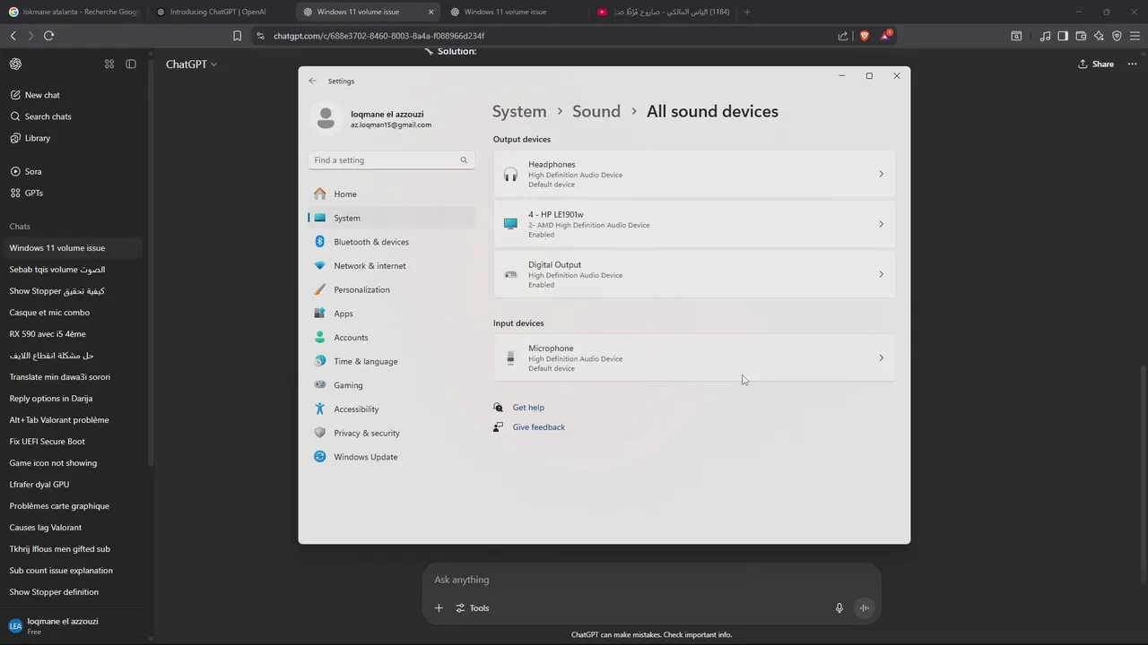Open the browser hamburger menu
The image size is (1148, 645).
click(1135, 36)
